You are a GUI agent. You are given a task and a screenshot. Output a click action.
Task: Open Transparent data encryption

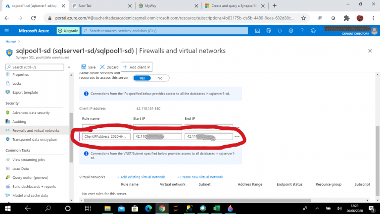[35, 140]
